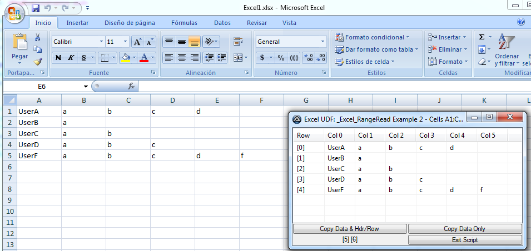Apply percent style
The height and width of the screenshot is (251, 531).
click(281, 58)
